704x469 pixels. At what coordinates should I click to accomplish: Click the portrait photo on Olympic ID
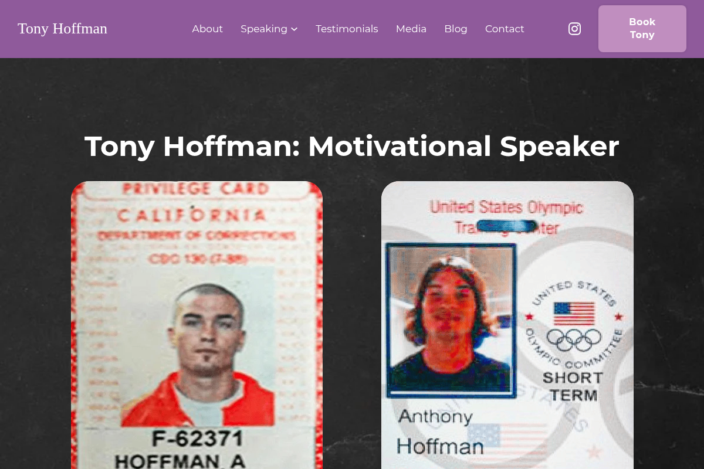click(450, 321)
